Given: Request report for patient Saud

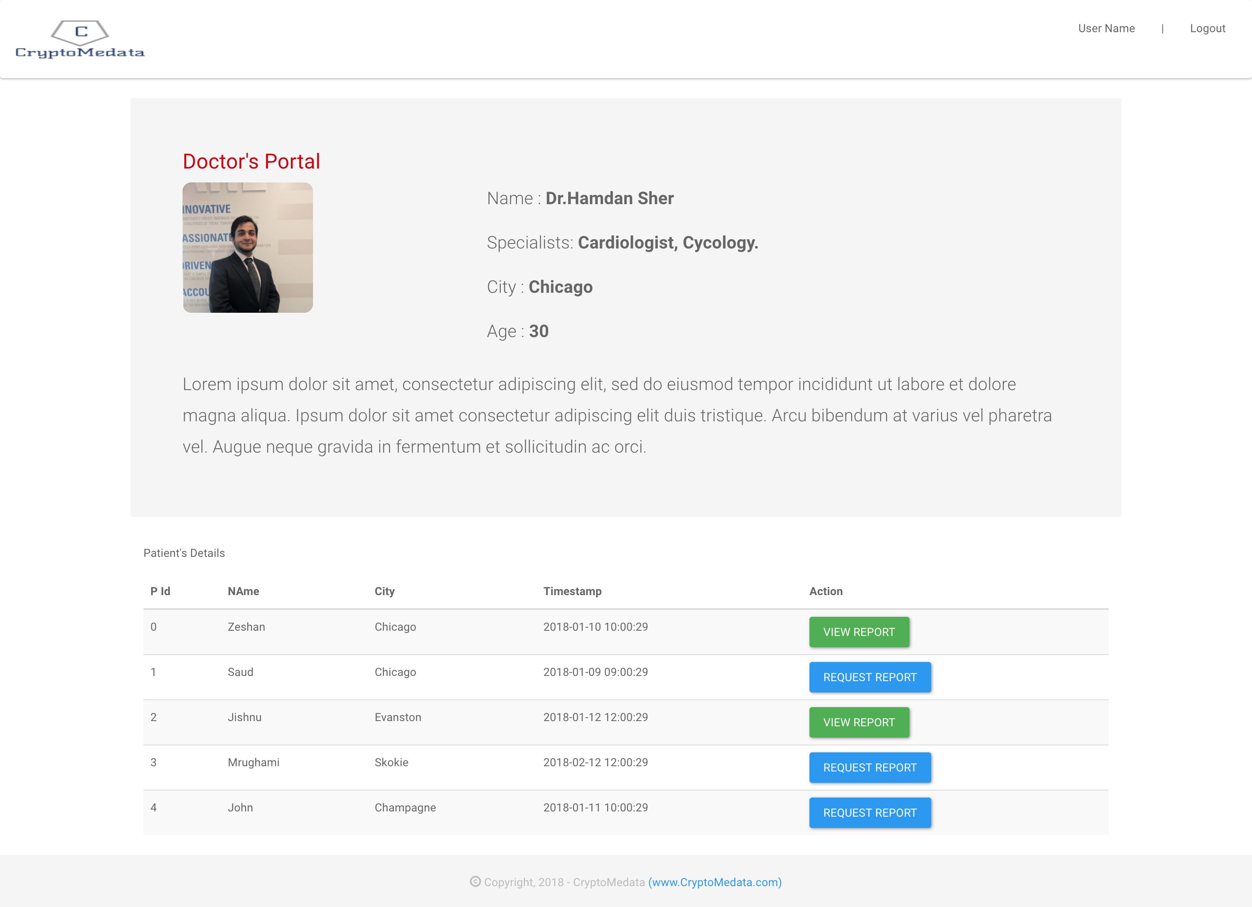Looking at the screenshot, I should 869,677.
